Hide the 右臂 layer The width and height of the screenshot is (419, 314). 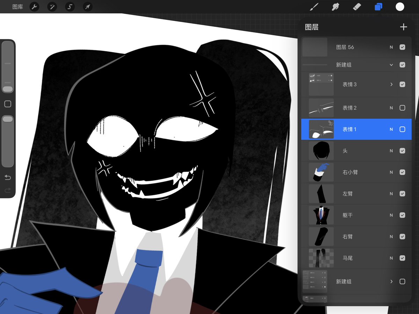pos(402,236)
